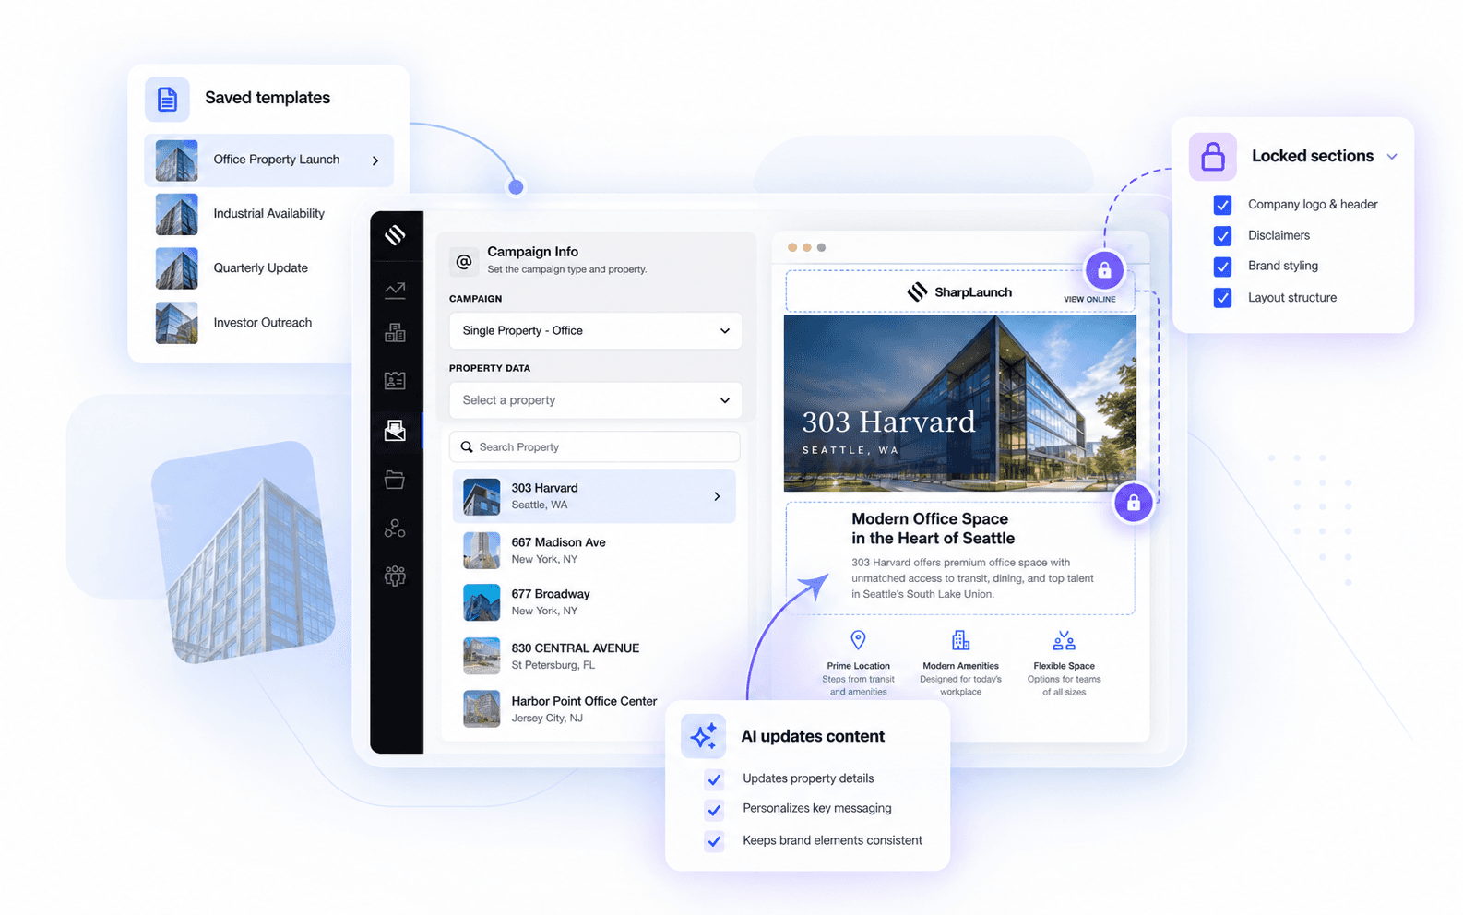
Task: Choose 667 Madison Ave property
Action: click(594, 551)
